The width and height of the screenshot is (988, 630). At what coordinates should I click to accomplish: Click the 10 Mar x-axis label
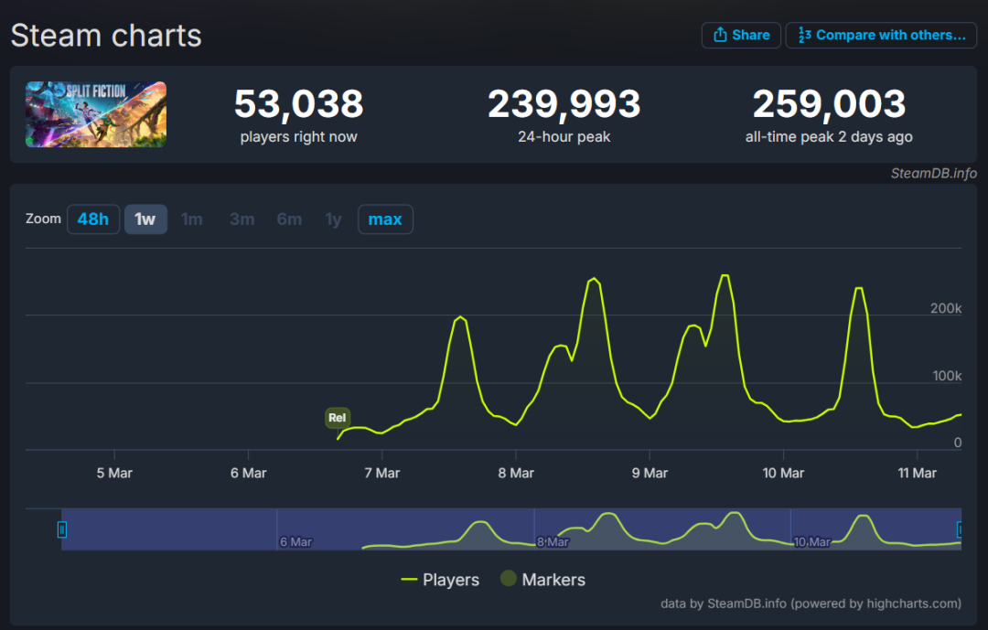(x=783, y=473)
